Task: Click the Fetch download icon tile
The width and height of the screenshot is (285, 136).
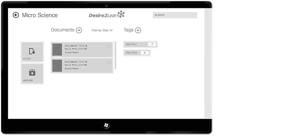Action: [32, 52]
